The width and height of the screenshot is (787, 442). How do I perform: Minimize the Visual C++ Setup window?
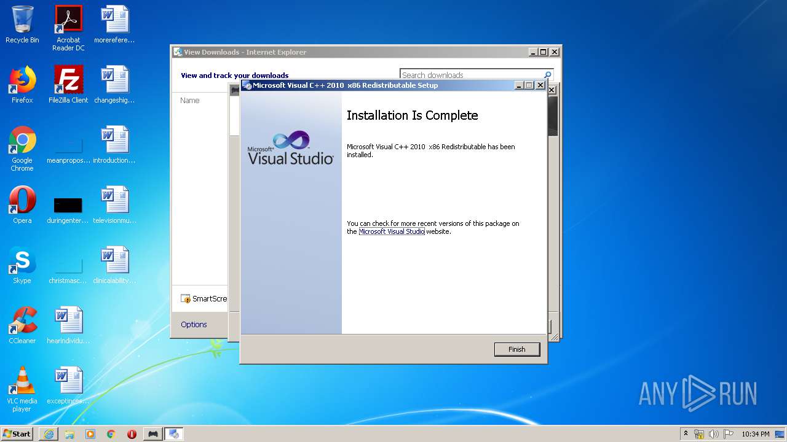pos(519,85)
